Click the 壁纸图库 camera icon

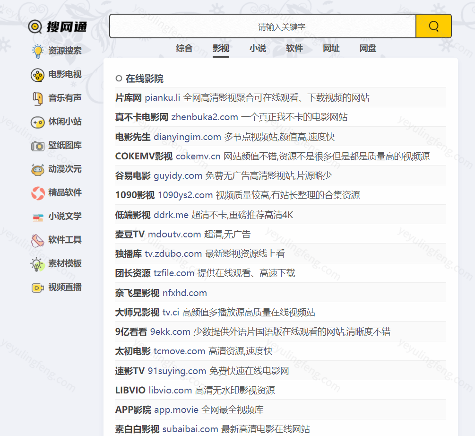click(37, 146)
